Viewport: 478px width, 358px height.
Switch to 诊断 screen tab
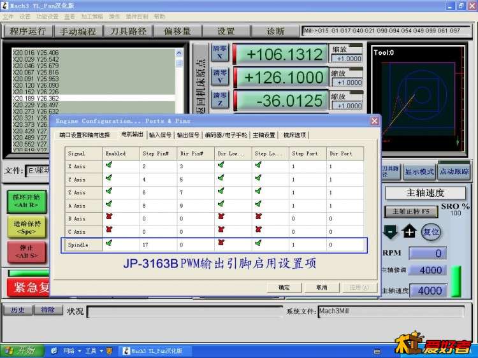(275, 31)
